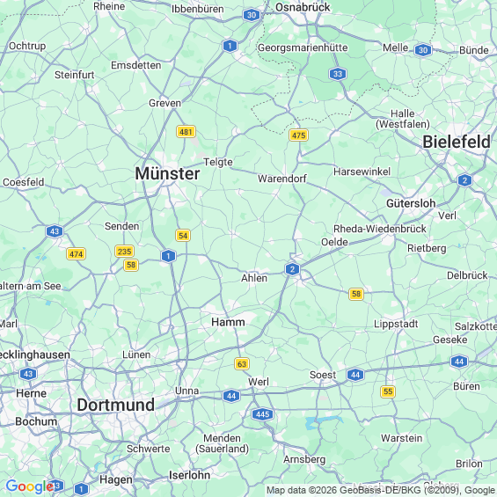Click the Dortmund city label
The height and width of the screenshot is (497, 497).
tap(116, 405)
